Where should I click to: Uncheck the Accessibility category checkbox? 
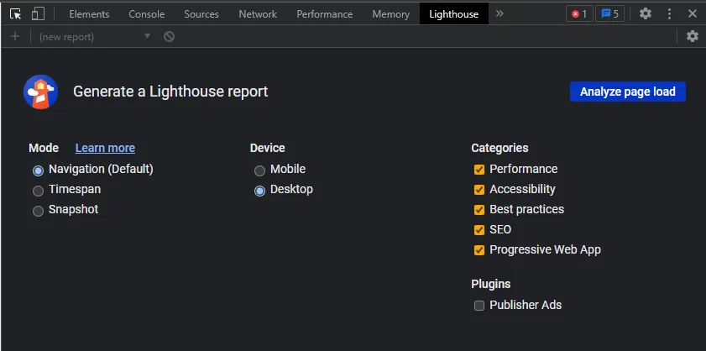click(x=479, y=190)
